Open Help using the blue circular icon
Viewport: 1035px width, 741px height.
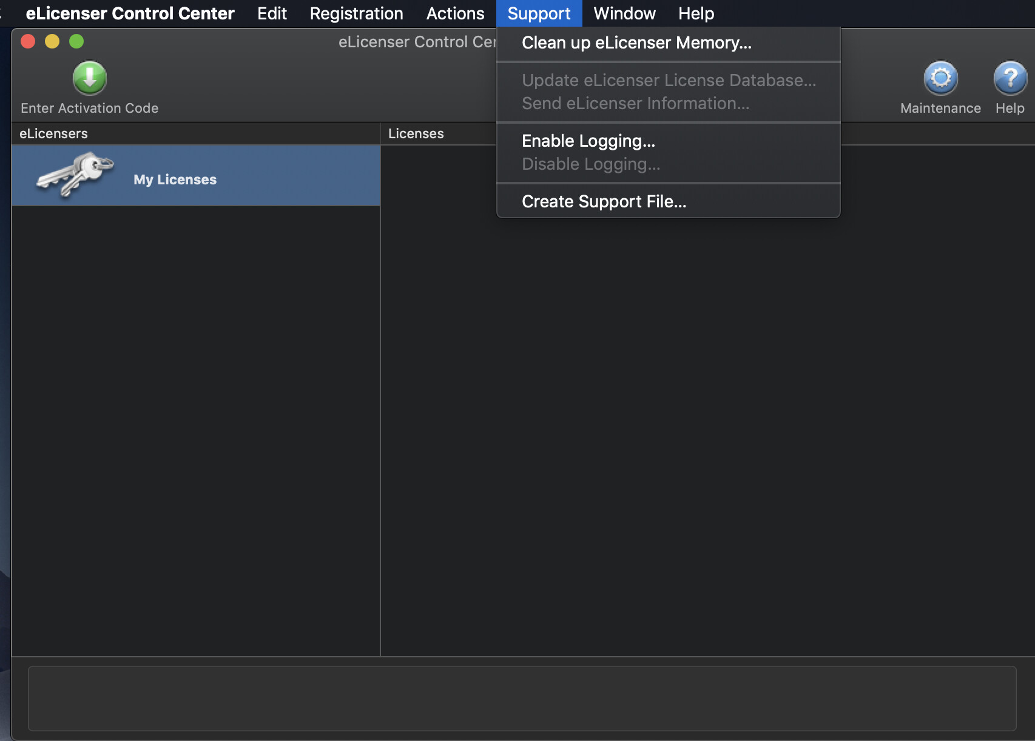click(1009, 78)
